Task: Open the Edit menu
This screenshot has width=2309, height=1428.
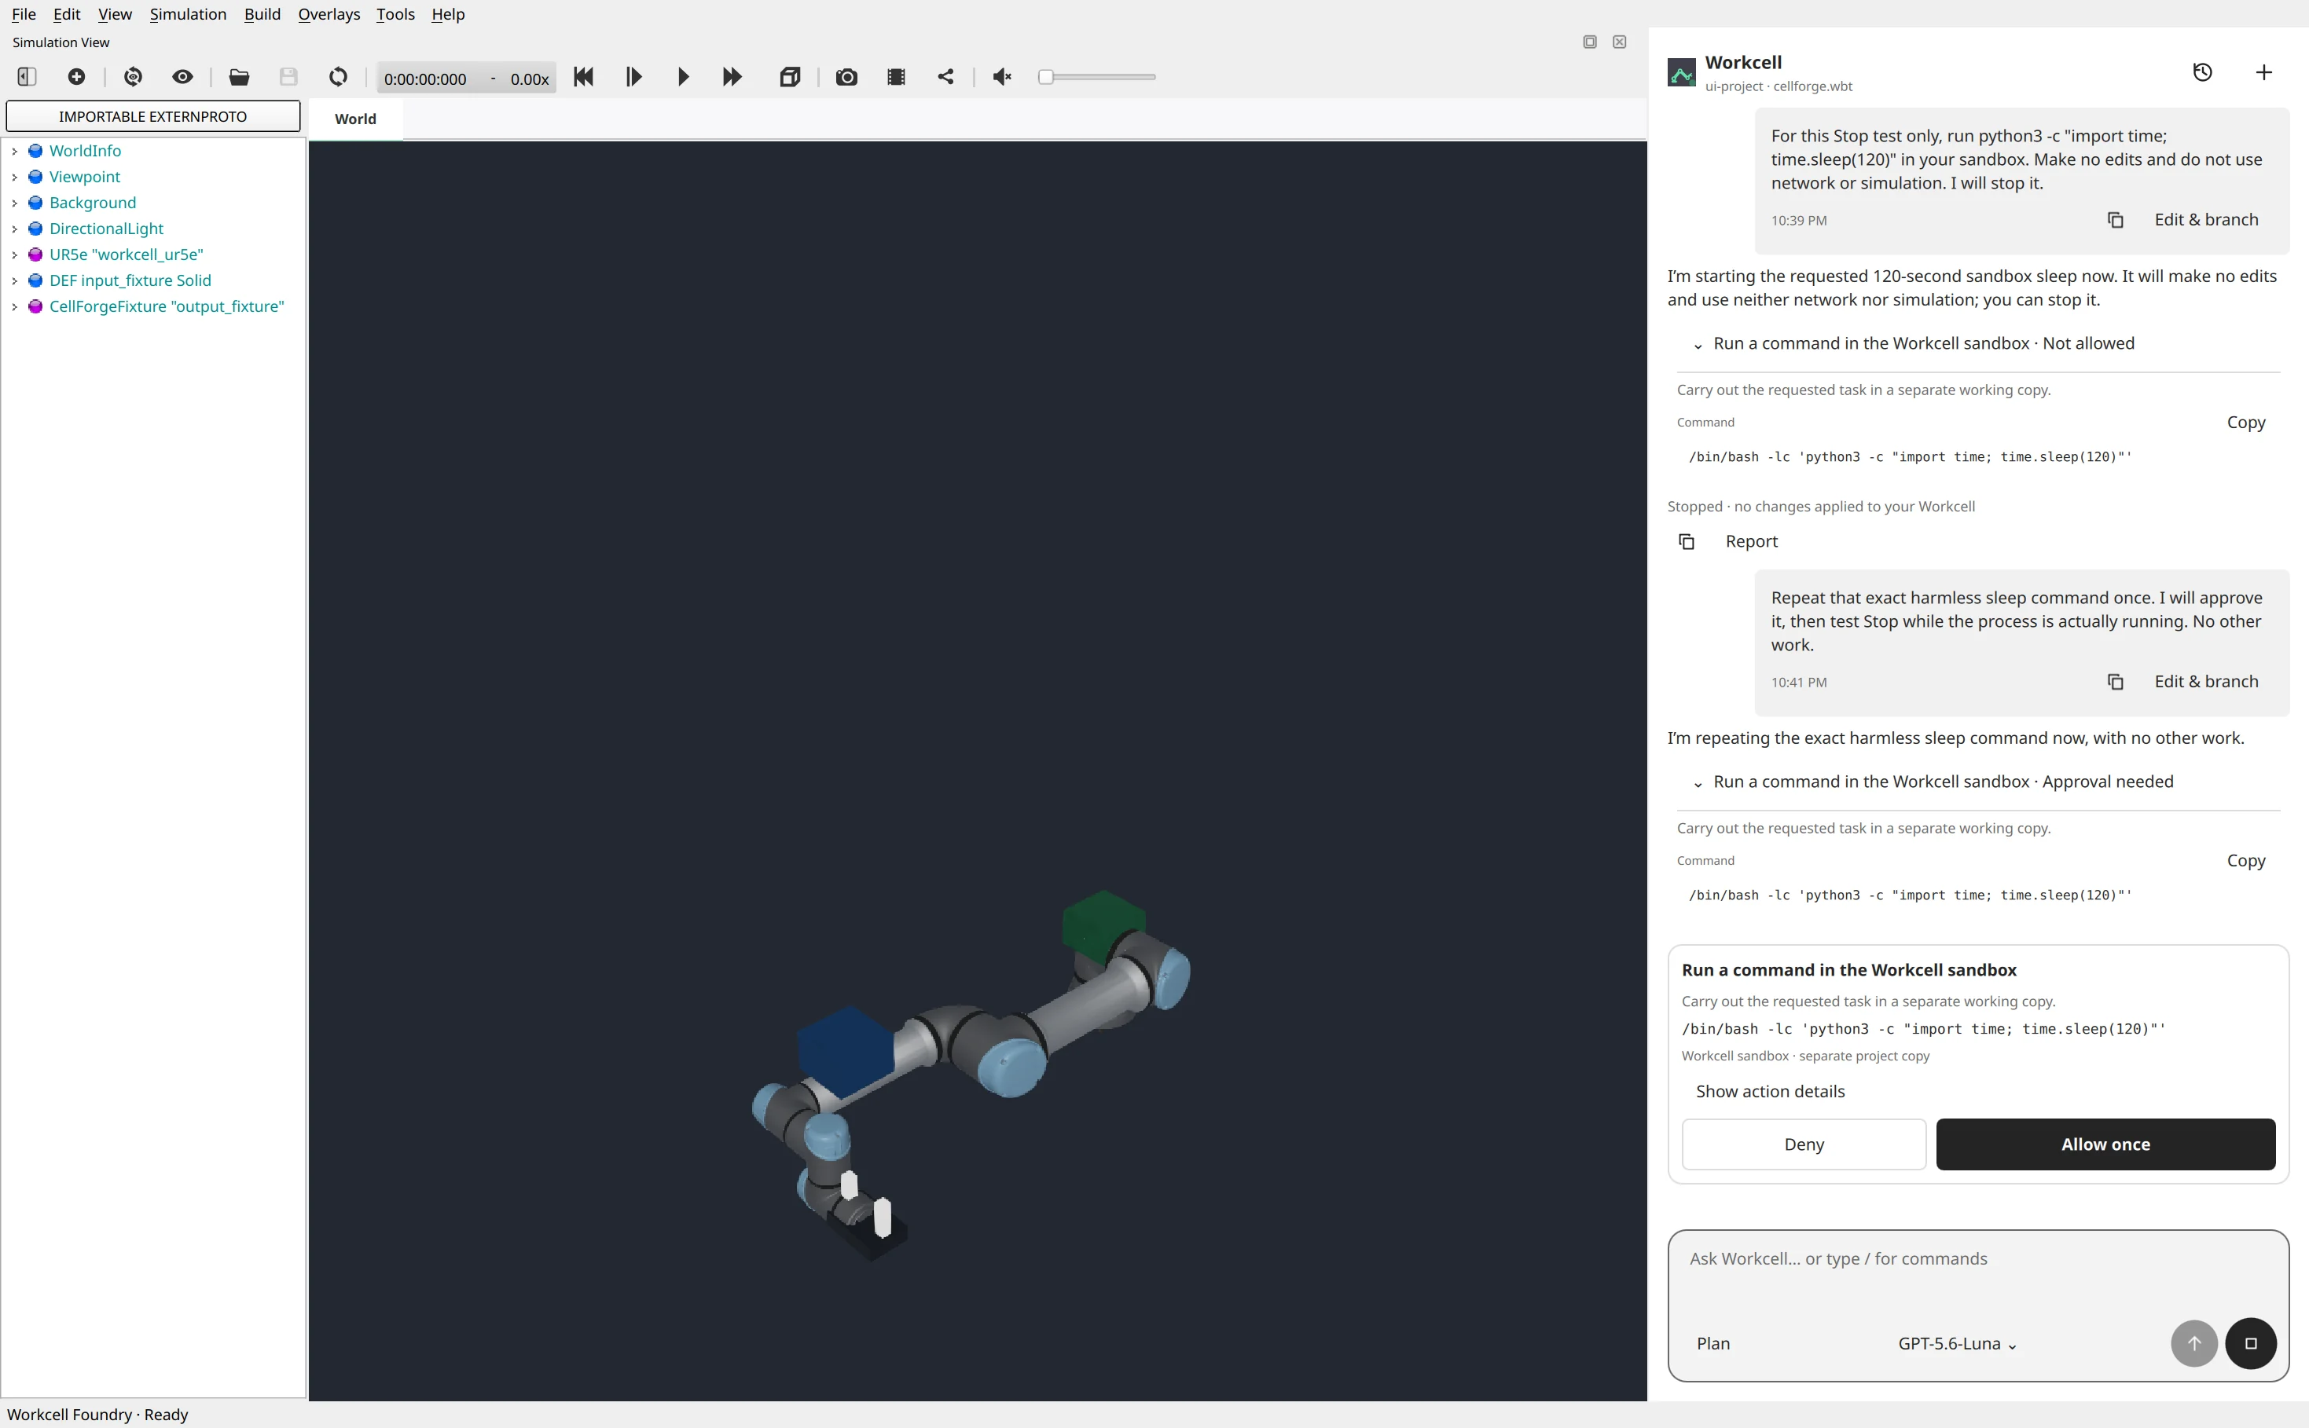Action: click(66, 14)
